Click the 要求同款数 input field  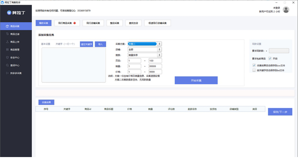pos(279,51)
